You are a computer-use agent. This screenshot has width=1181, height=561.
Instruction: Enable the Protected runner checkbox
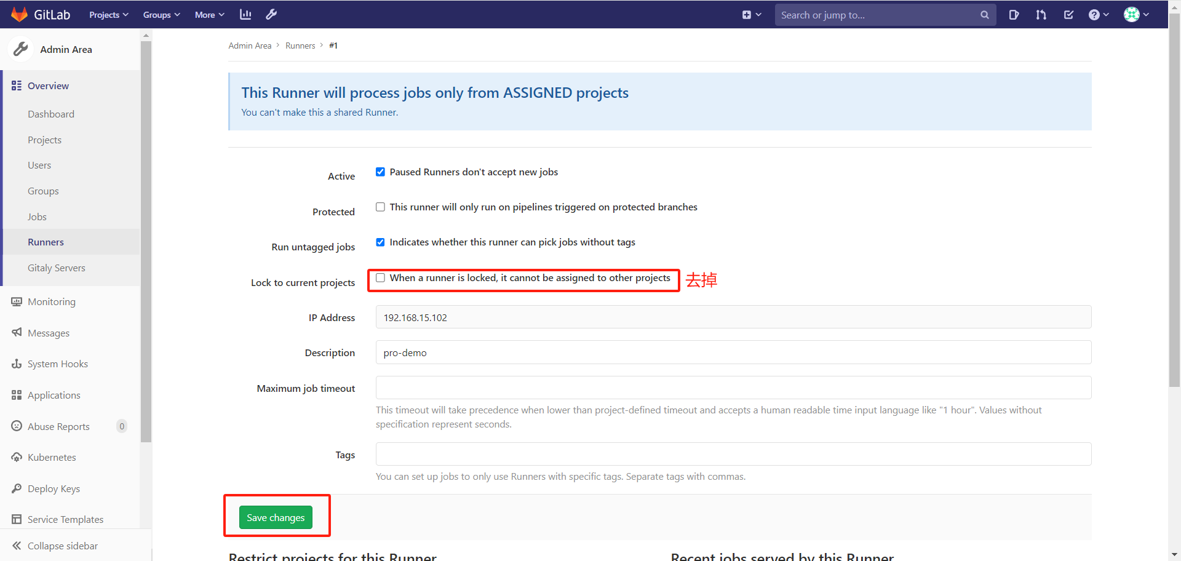(x=380, y=207)
